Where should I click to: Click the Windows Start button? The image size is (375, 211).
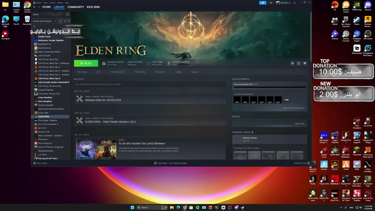click(132, 207)
